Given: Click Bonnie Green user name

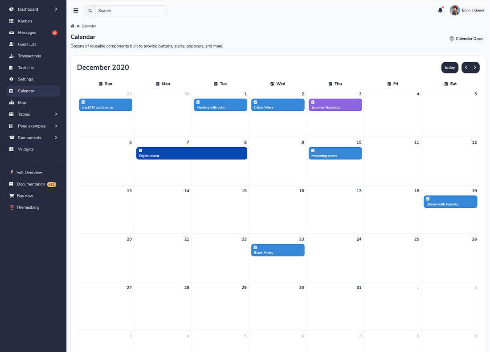Looking at the screenshot, I should [x=473, y=10].
